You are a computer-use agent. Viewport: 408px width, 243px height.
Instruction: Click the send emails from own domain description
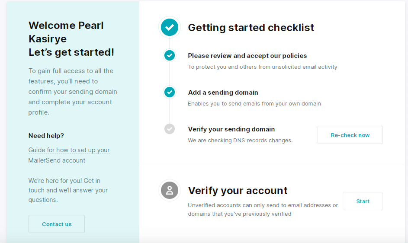[254, 104]
